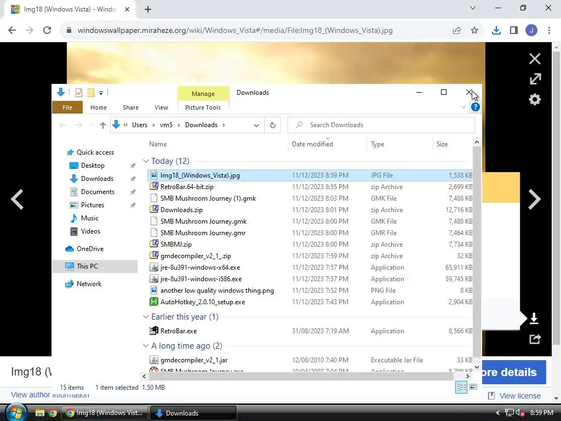Image resolution: width=561 pixels, height=421 pixels.
Task: Switch Explorer to large thumbnails view icon
Action: coord(473,387)
